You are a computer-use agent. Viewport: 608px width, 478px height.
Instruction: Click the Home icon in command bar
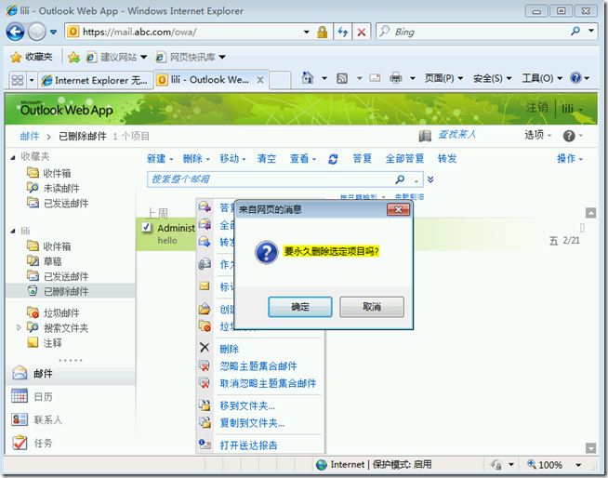coord(308,78)
